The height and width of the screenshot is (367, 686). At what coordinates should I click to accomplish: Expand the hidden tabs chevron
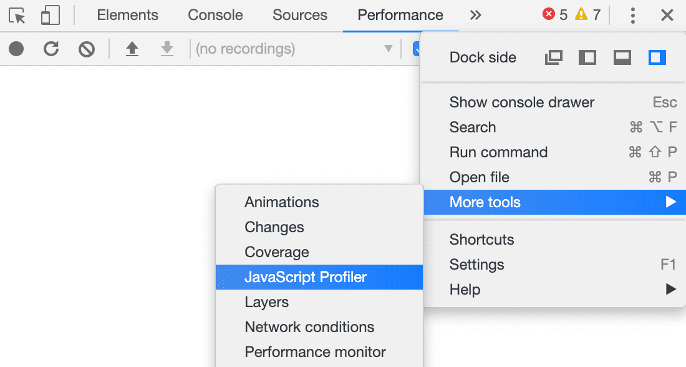click(476, 16)
